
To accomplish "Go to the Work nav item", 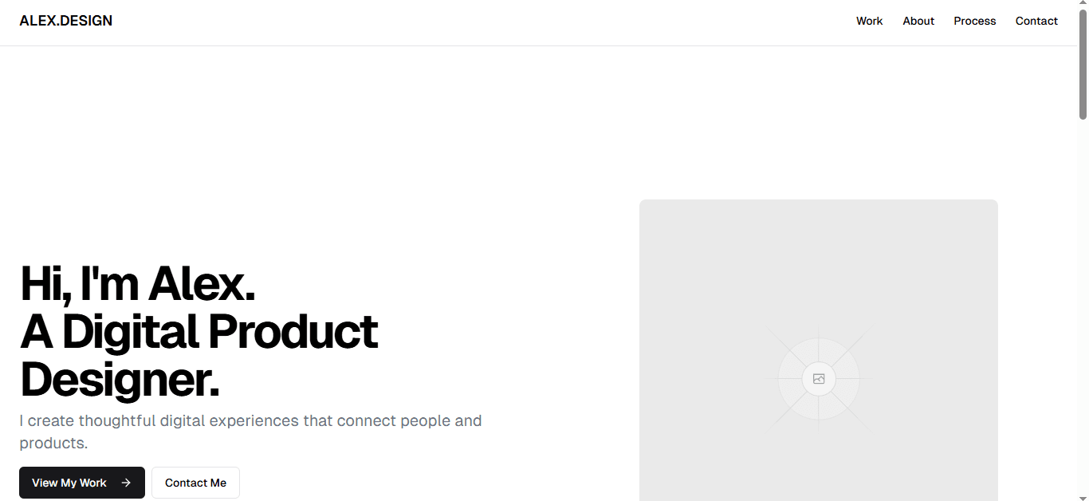I will tap(869, 21).
